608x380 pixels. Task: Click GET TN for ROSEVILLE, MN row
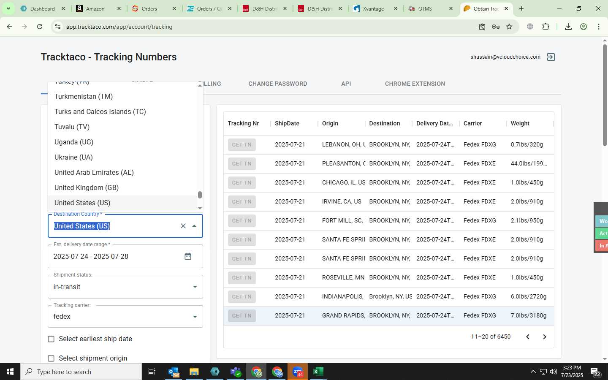pyautogui.click(x=242, y=278)
